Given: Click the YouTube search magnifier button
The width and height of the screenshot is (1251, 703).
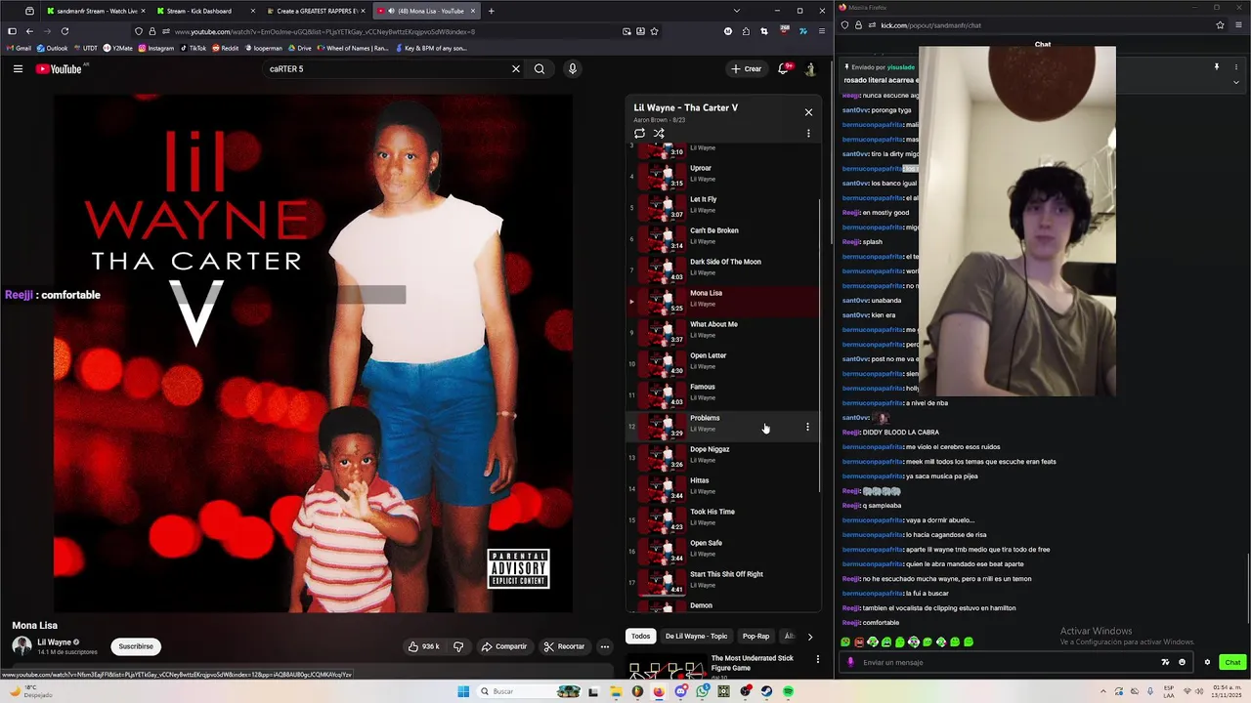Looking at the screenshot, I should click(x=539, y=68).
